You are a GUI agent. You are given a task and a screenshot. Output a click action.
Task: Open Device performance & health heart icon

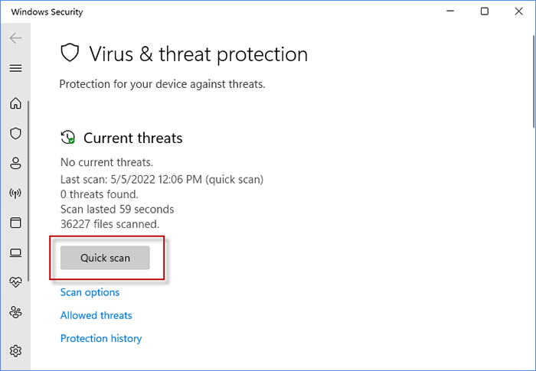click(x=15, y=282)
